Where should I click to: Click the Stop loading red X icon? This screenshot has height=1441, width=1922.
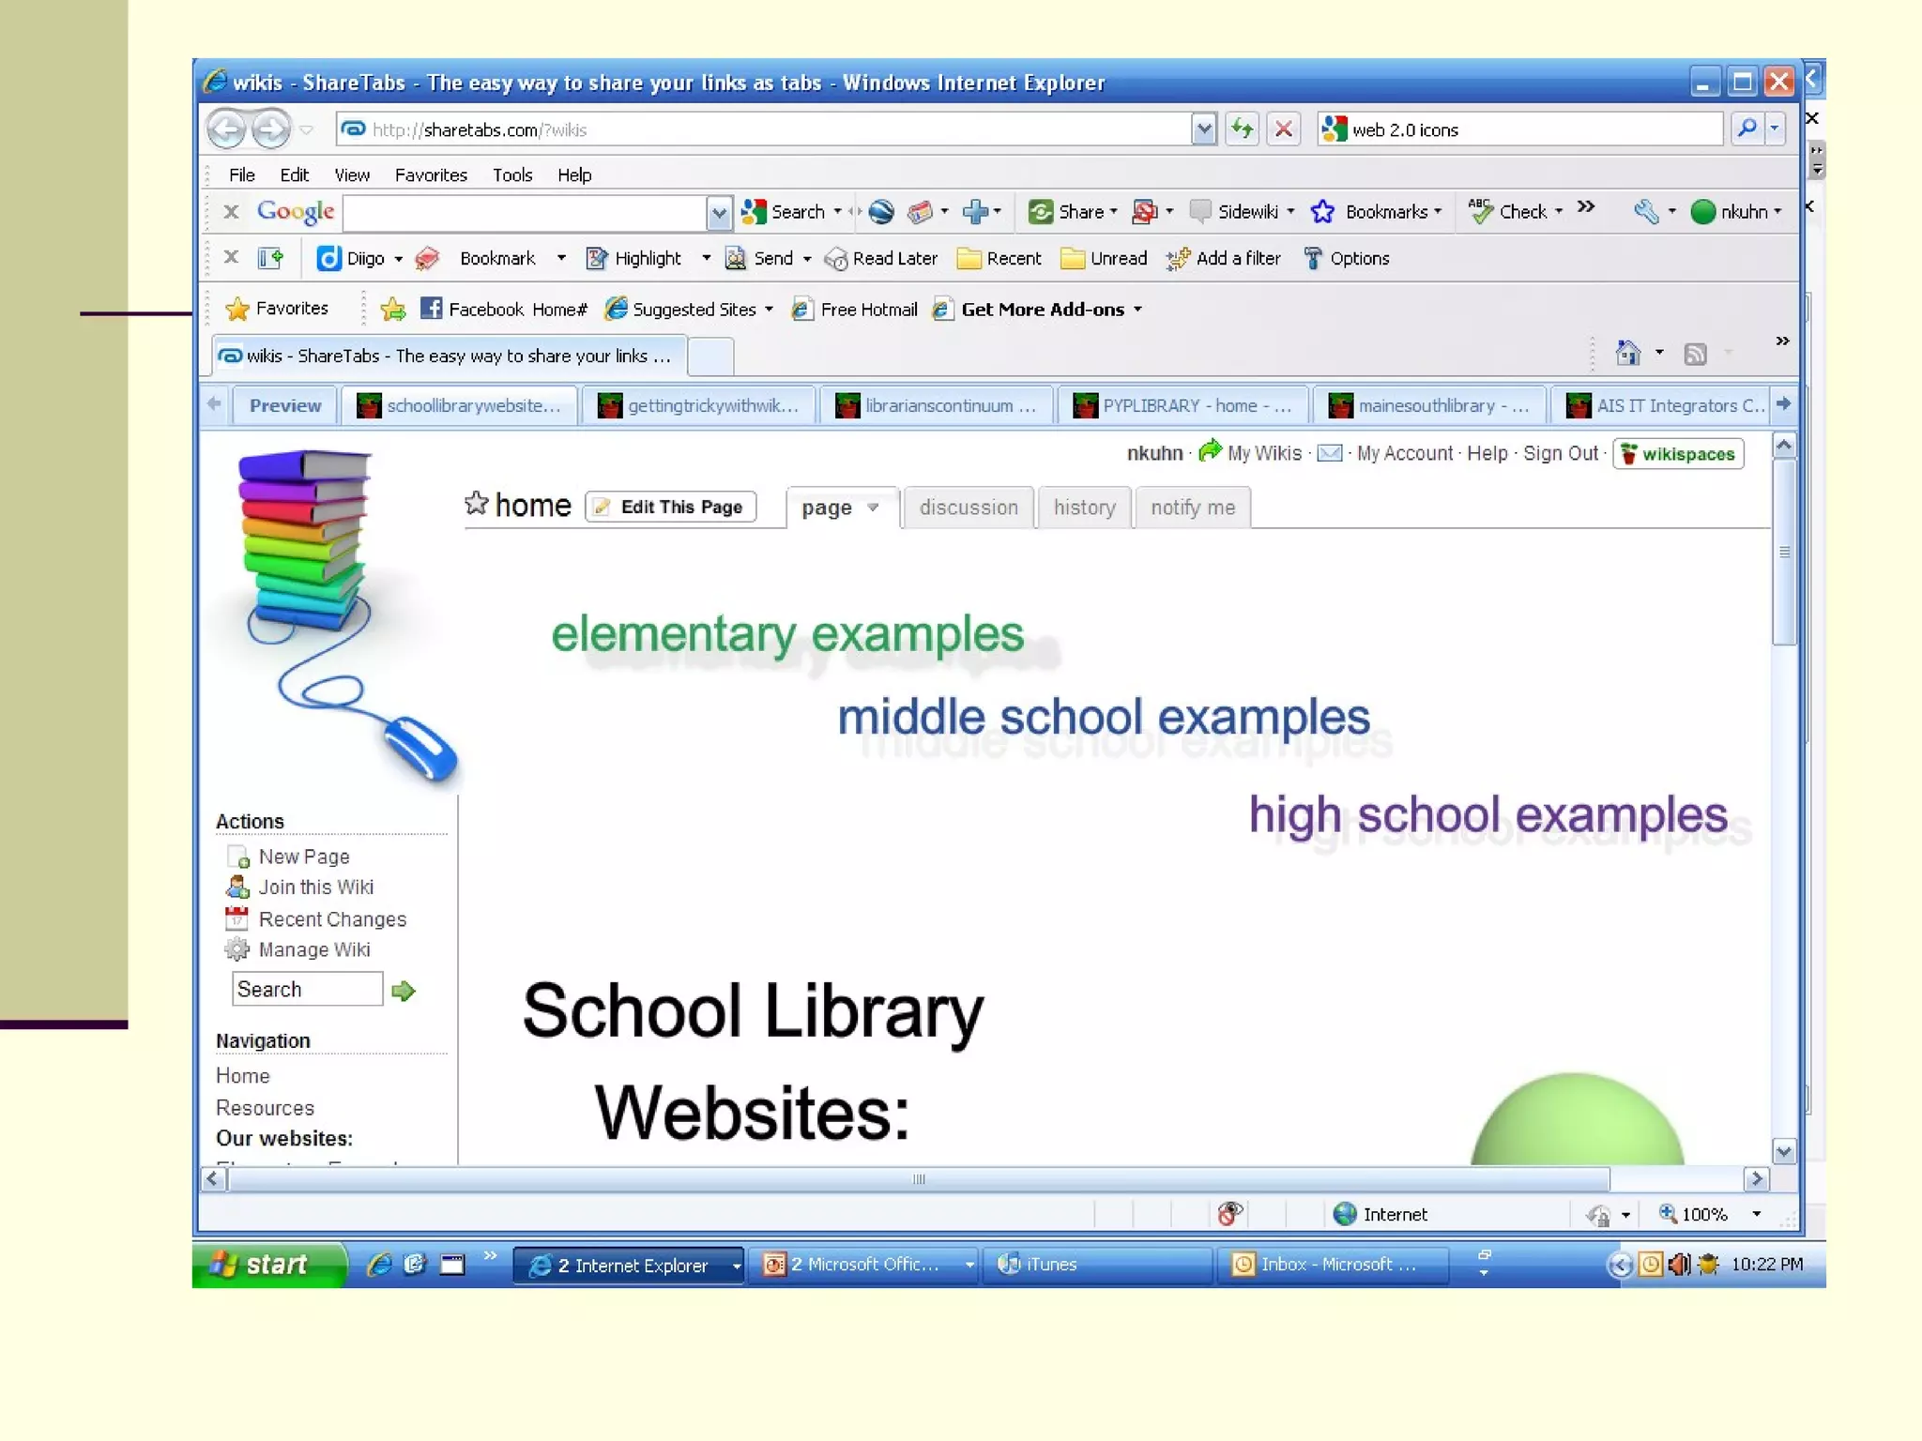pyautogui.click(x=1284, y=129)
